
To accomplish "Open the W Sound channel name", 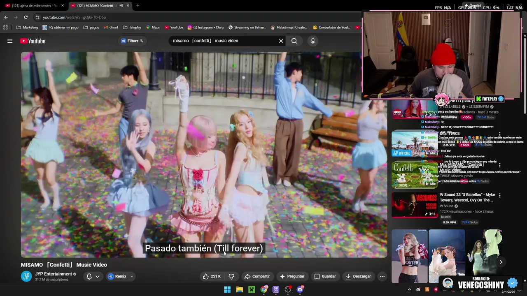I will tap(447, 206).
